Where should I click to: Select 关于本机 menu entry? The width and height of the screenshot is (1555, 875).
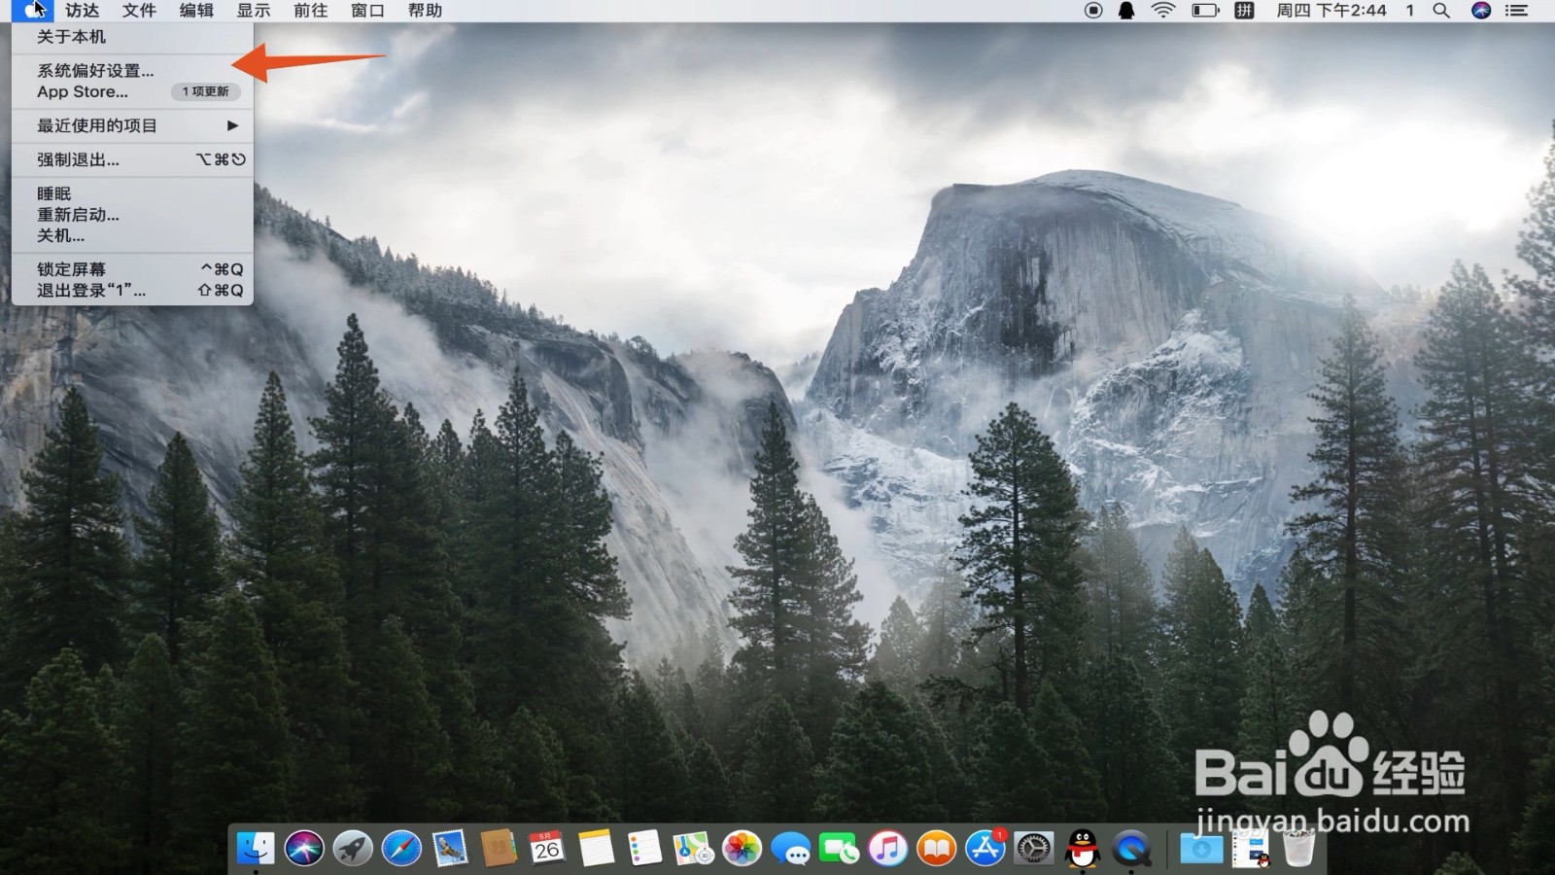point(132,37)
